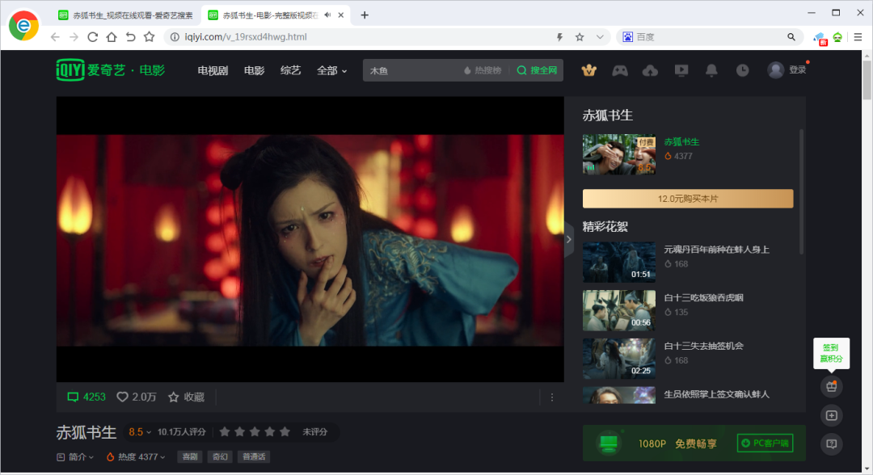Screen dimensions: 873x475
Task: Click the 百度 search box
Action: click(710, 36)
